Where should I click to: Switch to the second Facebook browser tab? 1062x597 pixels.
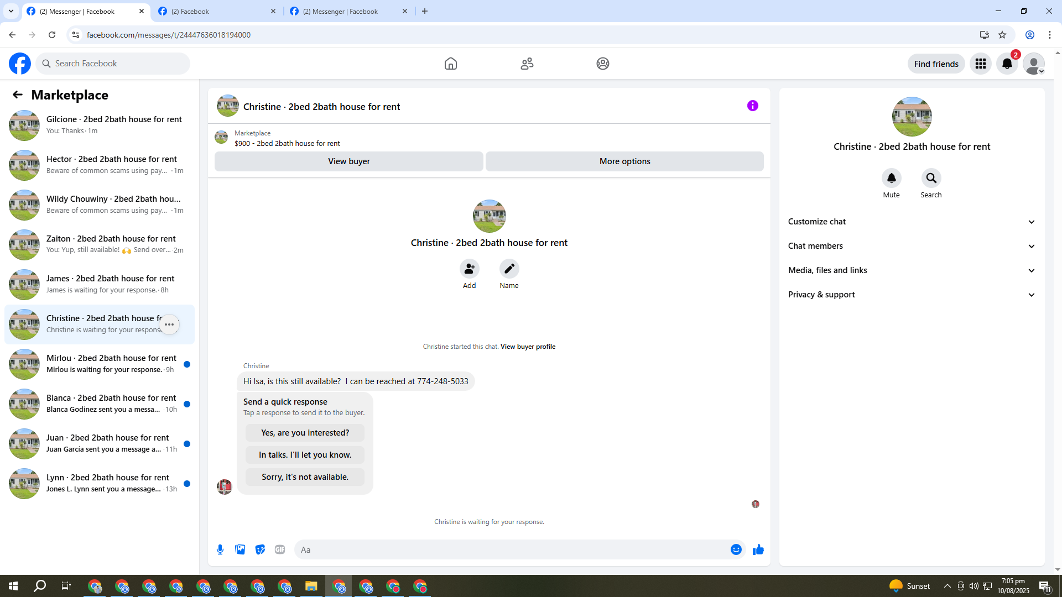(216, 11)
